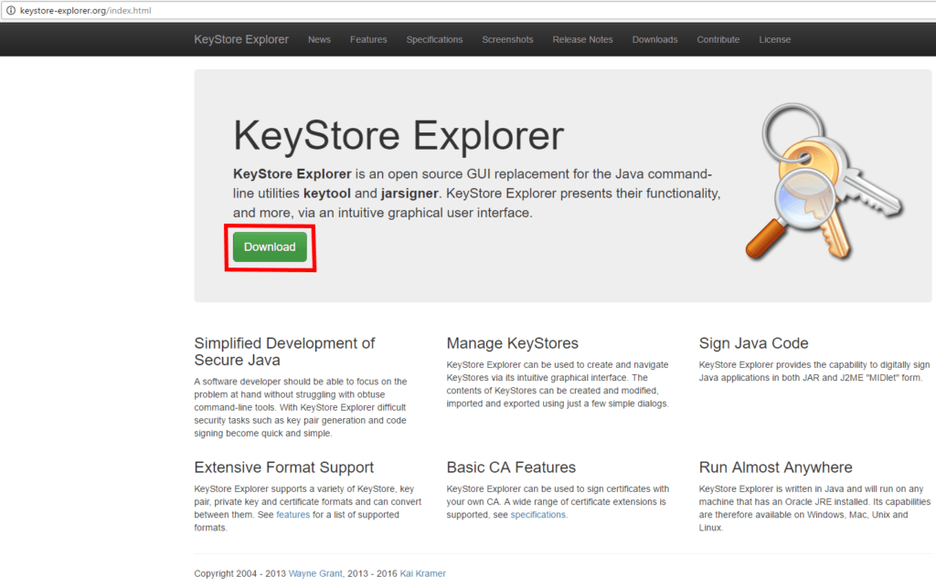Click the 'Sign Java Code' heading

pyautogui.click(x=753, y=343)
